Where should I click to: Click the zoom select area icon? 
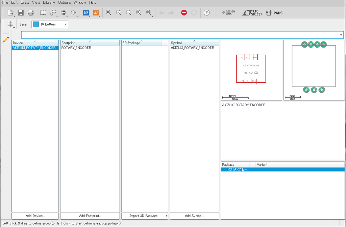click(x=149, y=12)
